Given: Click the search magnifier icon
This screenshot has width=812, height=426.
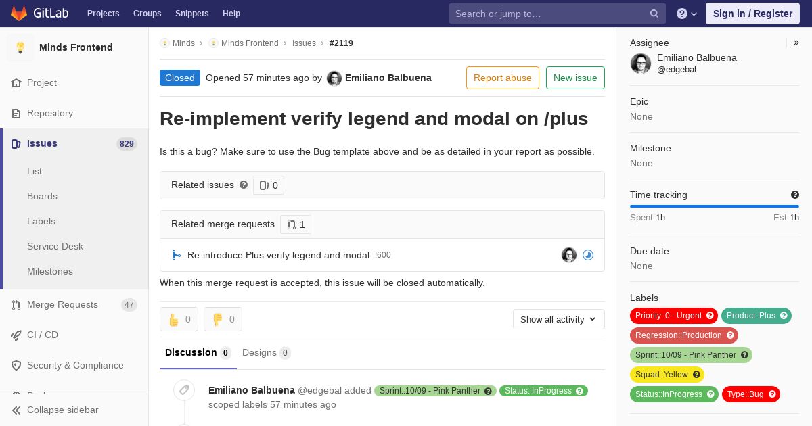Looking at the screenshot, I should (x=654, y=14).
